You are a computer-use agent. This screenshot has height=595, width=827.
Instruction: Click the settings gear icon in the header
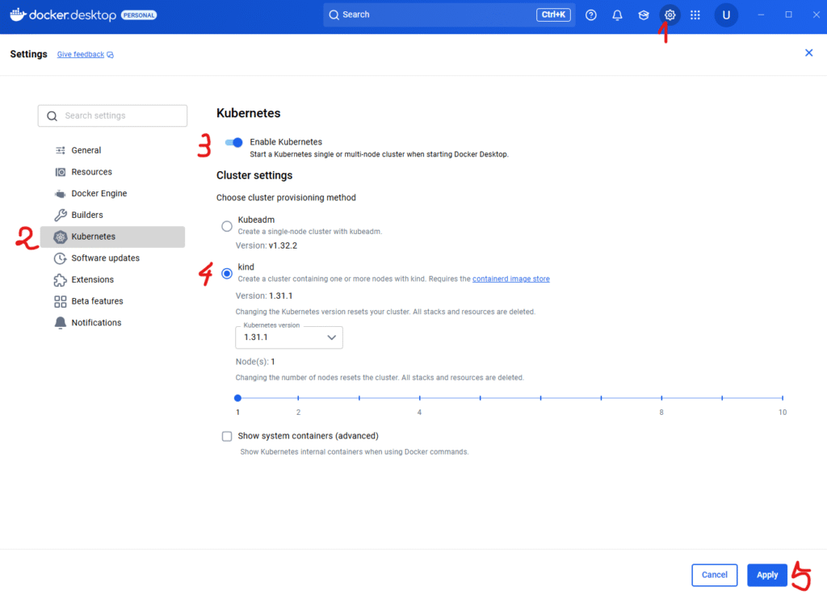click(x=670, y=15)
